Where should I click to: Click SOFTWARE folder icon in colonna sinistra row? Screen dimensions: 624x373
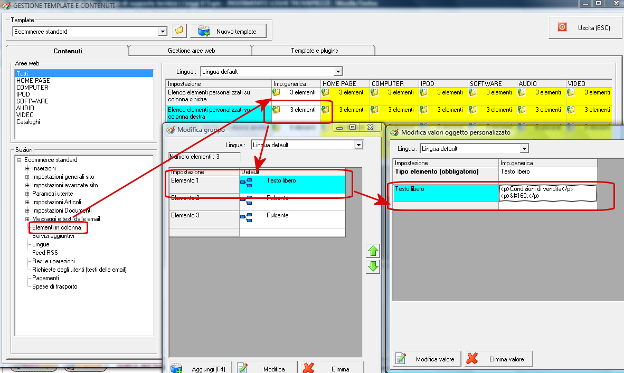tap(473, 92)
